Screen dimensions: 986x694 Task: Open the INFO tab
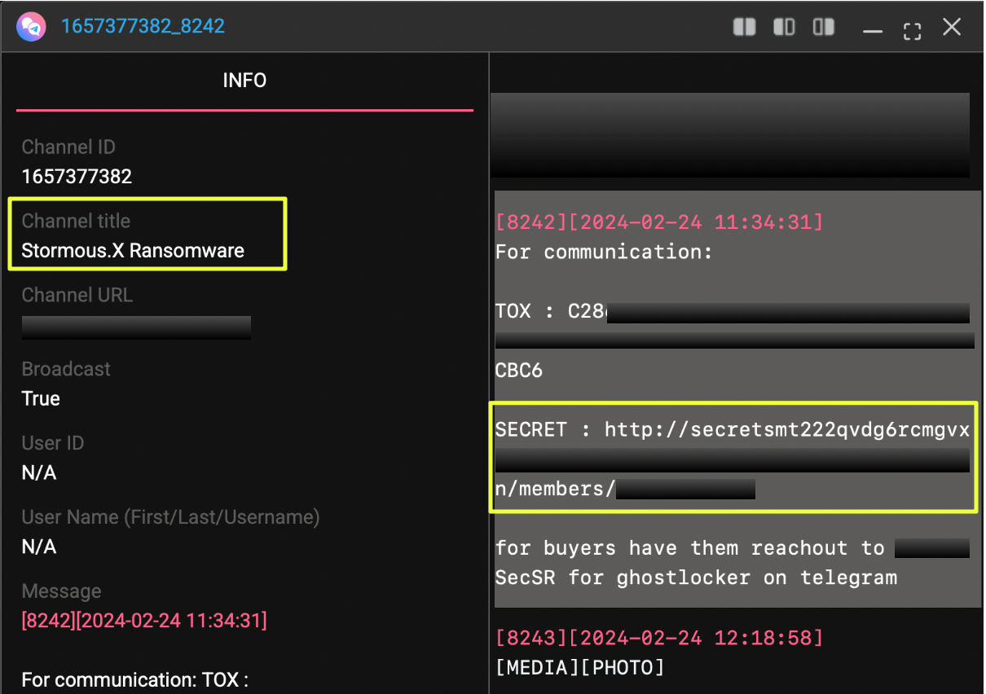tap(244, 81)
